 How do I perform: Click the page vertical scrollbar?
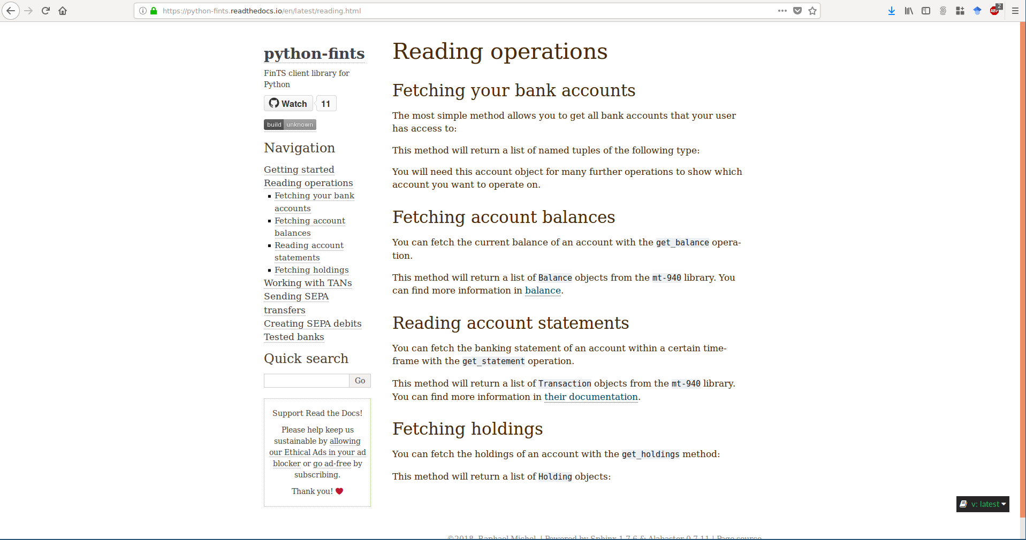[x=1023, y=270]
